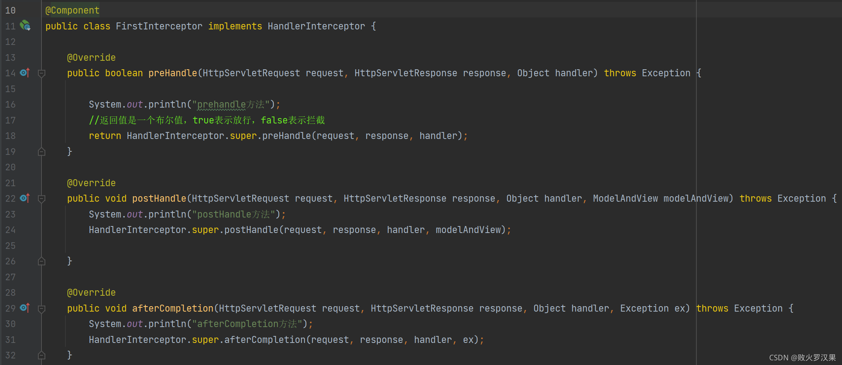Click the fold end marker on line 32

[x=42, y=355]
